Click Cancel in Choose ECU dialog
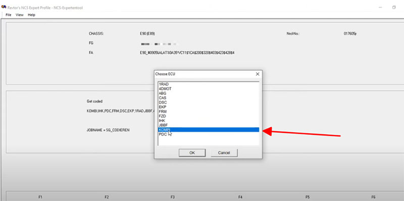The image size is (404, 201). pyautogui.click(x=224, y=153)
